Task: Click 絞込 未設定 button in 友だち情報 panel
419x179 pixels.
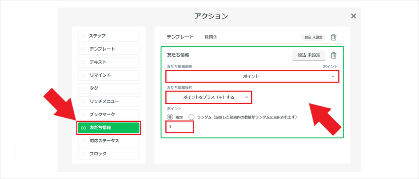Action: coord(309,56)
